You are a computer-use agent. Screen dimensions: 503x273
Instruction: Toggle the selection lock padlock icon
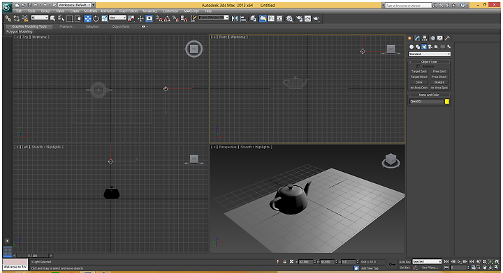point(284,262)
